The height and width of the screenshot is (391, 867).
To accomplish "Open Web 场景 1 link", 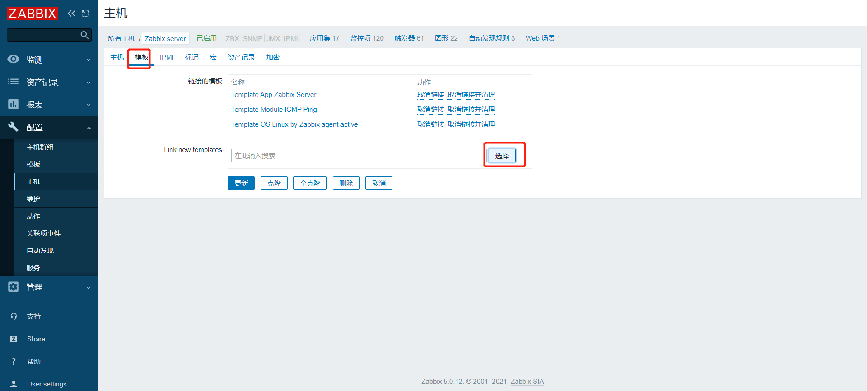I will (543, 38).
